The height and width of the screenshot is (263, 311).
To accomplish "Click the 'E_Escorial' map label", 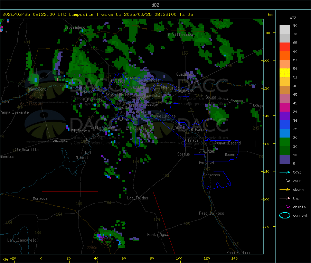I will [x=128, y=119].
